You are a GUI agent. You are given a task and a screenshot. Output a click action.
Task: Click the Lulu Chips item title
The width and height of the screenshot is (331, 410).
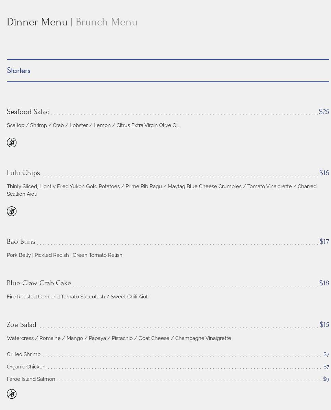tap(23, 173)
